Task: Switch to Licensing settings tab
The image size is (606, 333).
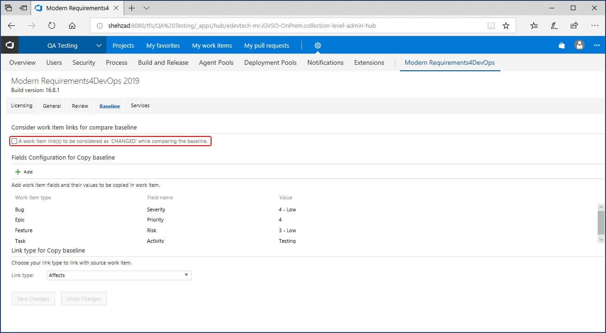Action: pyautogui.click(x=22, y=105)
